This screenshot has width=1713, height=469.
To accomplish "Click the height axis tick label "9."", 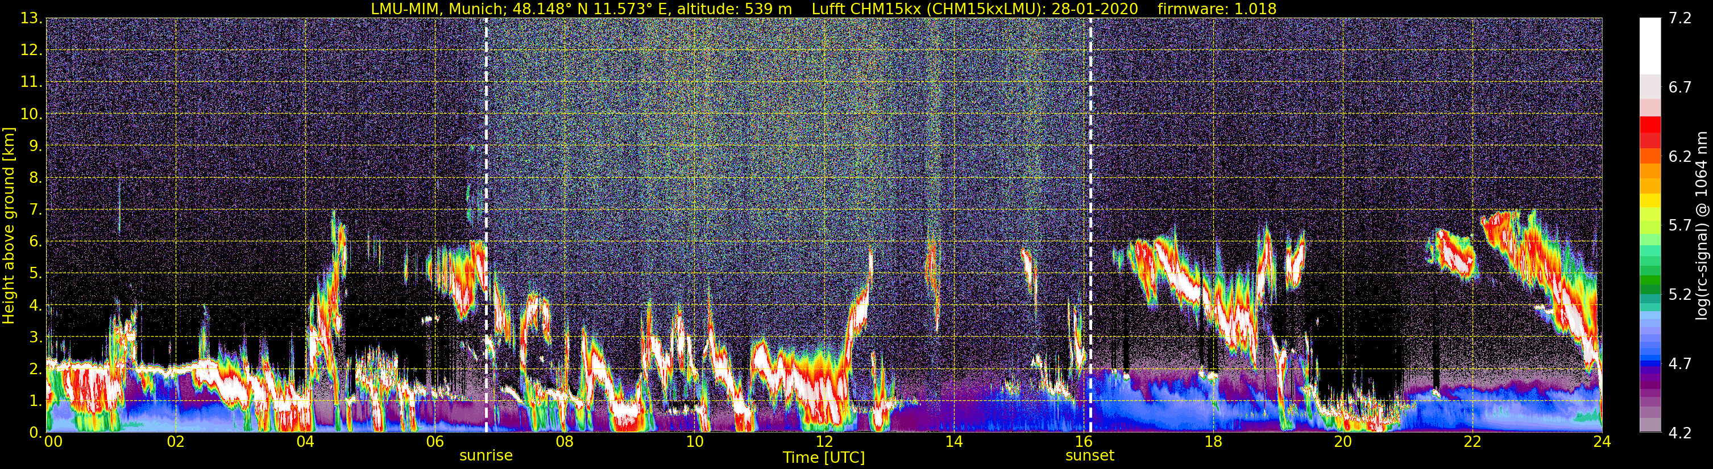I will [36, 146].
